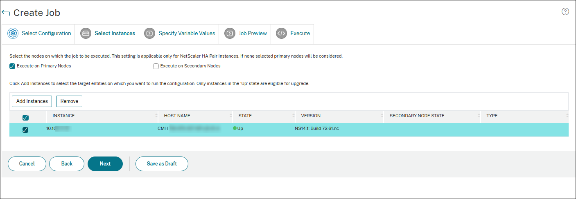The width and height of the screenshot is (576, 199).
Task: Click the Execute code brackets icon
Action: click(x=281, y=34)
